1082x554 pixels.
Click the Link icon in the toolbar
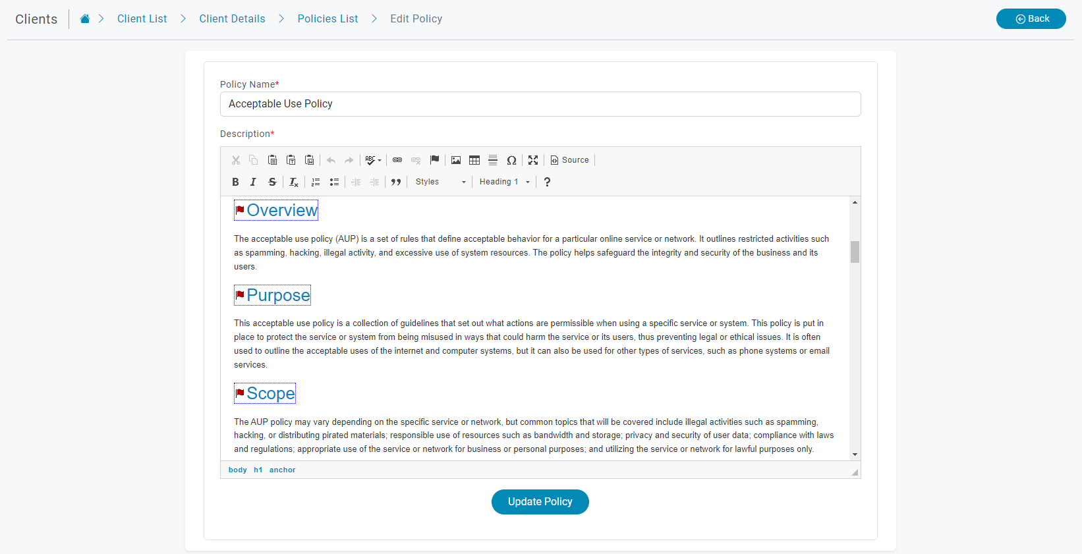point(397,160)
